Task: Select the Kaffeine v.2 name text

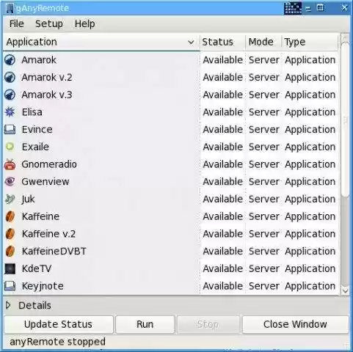Action: click(x=48, y=234)
